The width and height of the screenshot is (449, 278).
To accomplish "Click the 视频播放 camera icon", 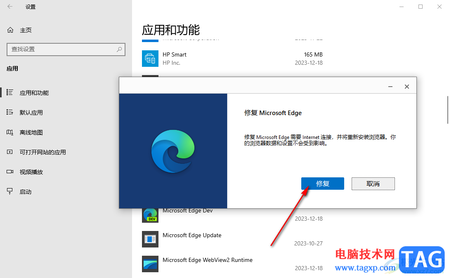I will click(x=10, y=172).
